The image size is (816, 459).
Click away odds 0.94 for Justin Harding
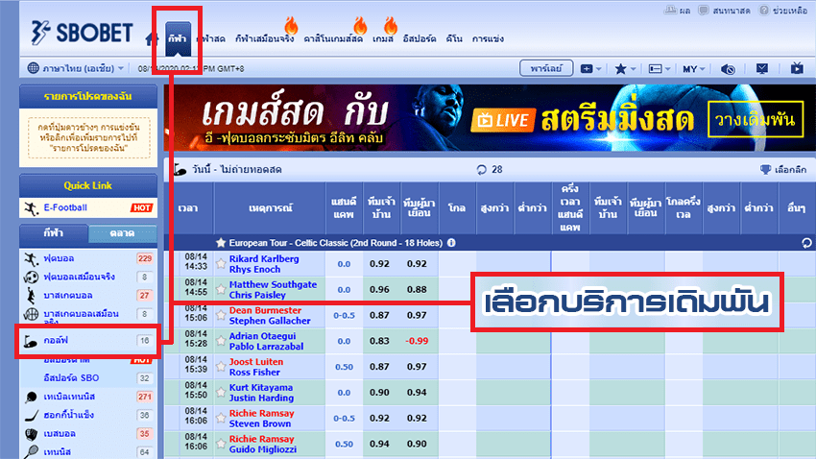tap(417, 393)
